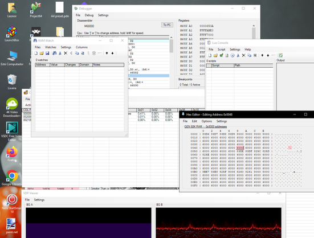Open a script using the folder icon in Lua Console

pos(215,55)
